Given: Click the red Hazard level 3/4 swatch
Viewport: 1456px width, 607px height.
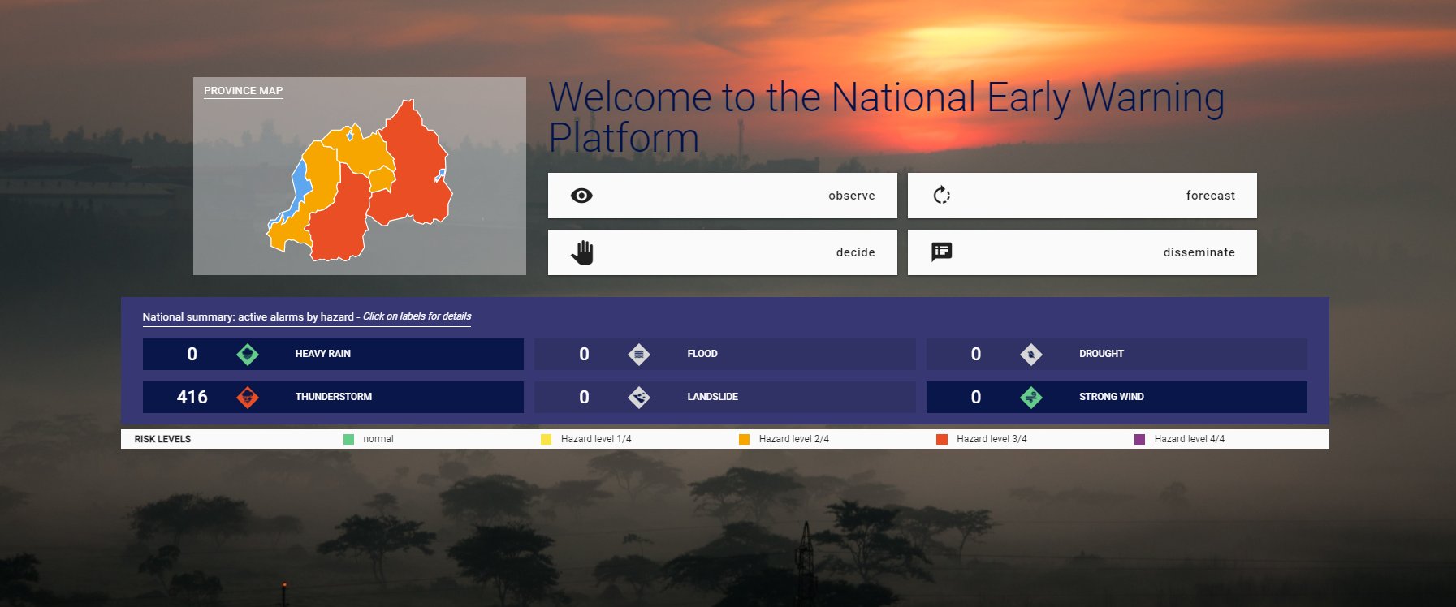Looking at the screenshot, I should pyautogui.click(x=942, y=439).
